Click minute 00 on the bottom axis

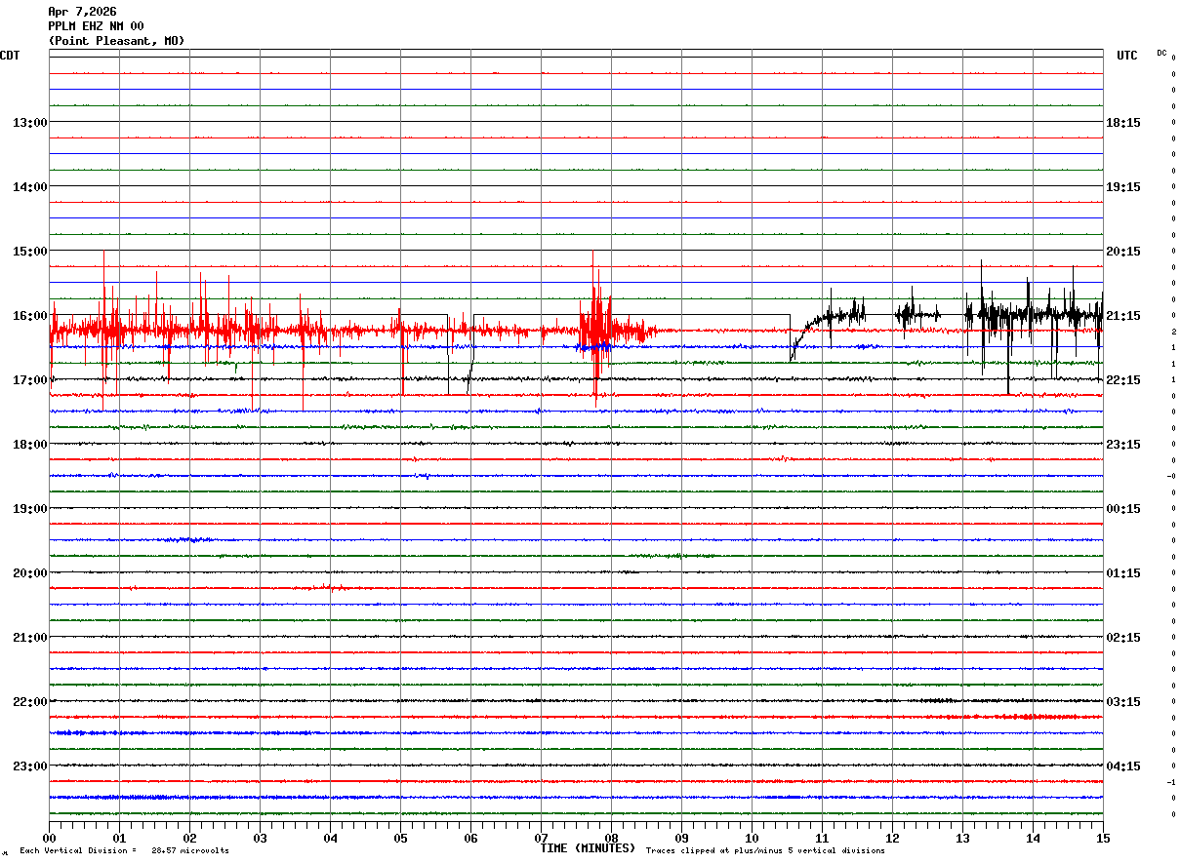pos(49,839)
